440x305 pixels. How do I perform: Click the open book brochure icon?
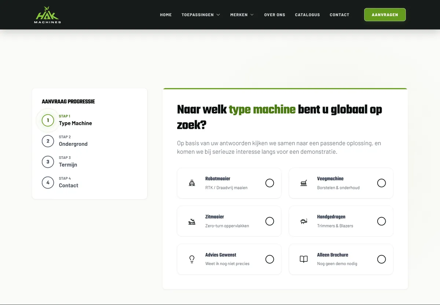tap(304, 259)
